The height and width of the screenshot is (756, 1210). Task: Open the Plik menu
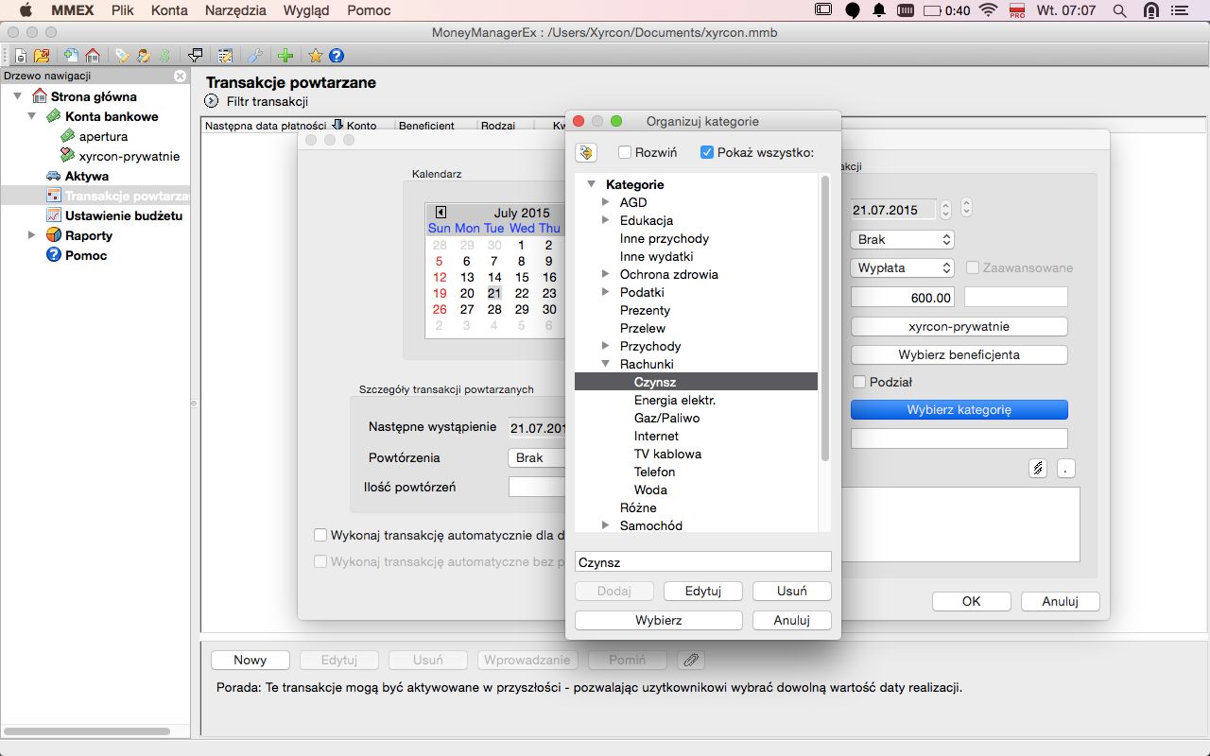(x=122, y=10)
